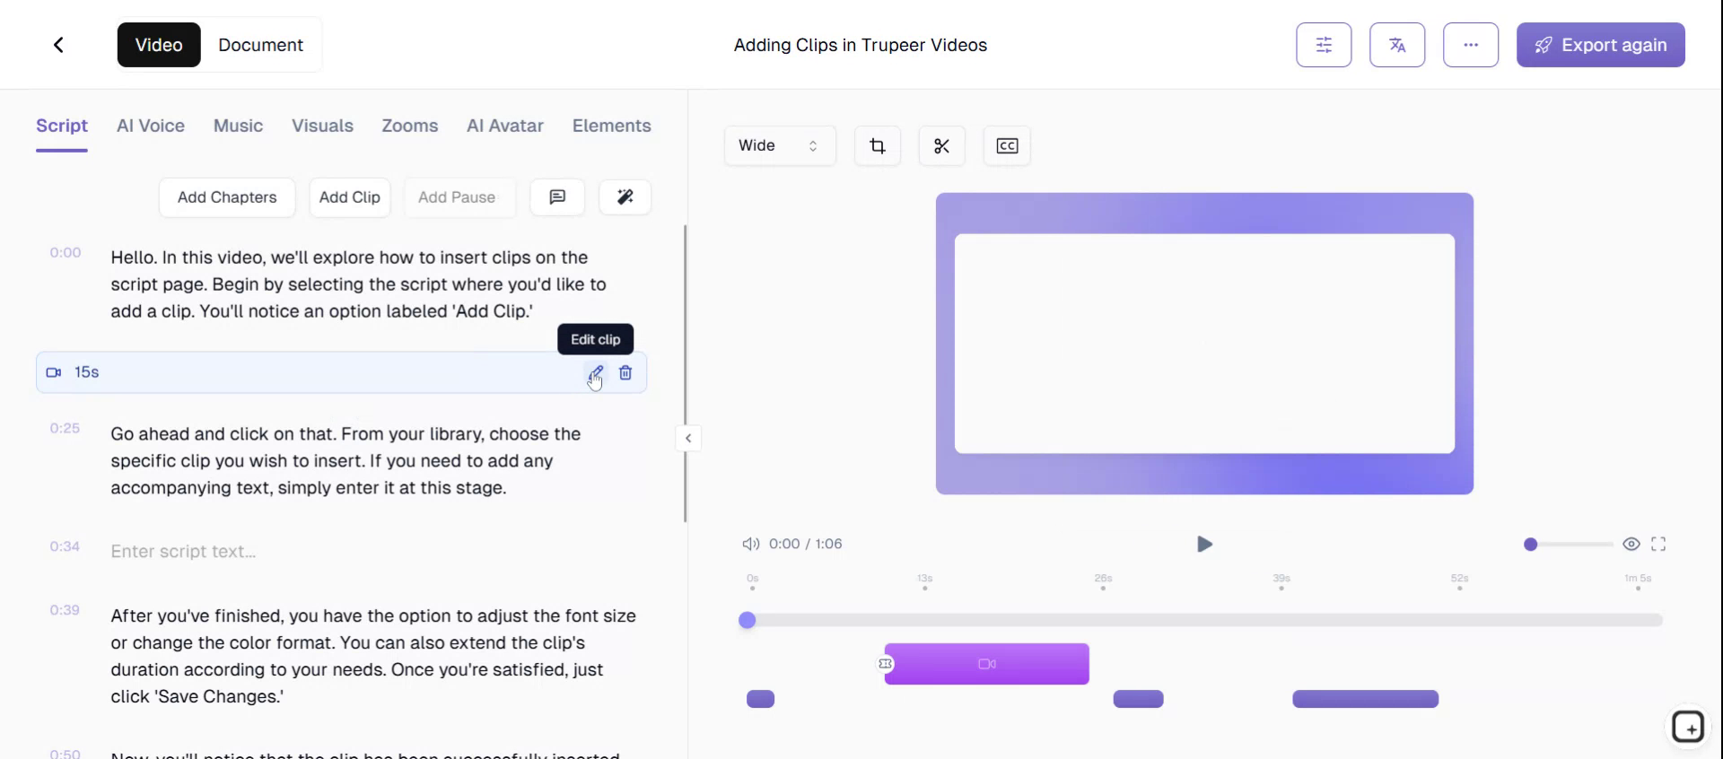Screen dimensions: 1723x759
Task: Edit the 15s clip with pencil icon
Action: (596, 372)
